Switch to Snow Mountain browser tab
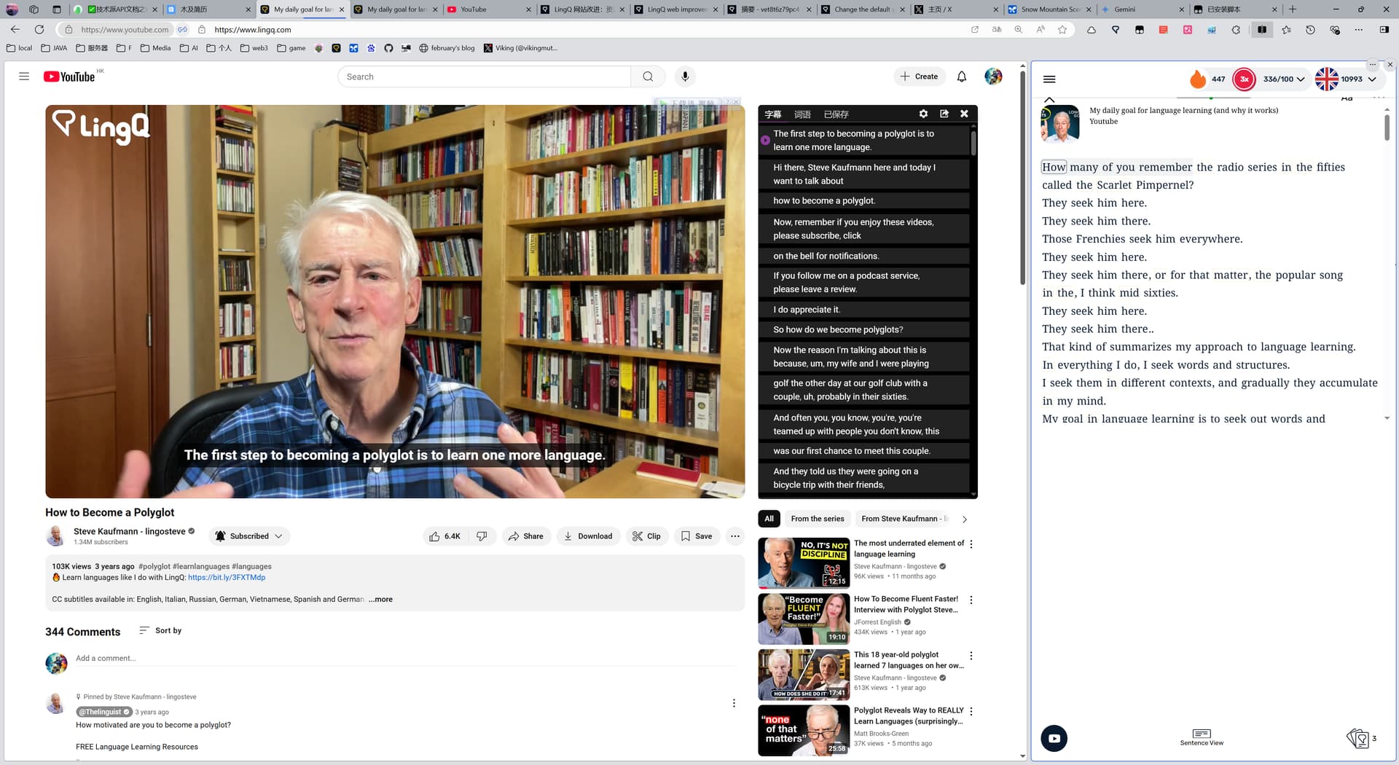 point(1050,9)
